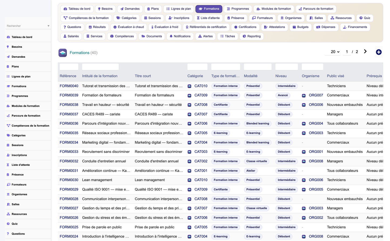Viewport: 390px width, 241px height.
Task: Switch to the Programmes tab
Action: pos(238,9)
